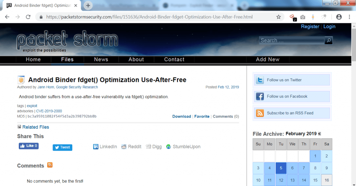Bookmark this page with the star icon
The image size is (356, 186).
coord(278,17)
